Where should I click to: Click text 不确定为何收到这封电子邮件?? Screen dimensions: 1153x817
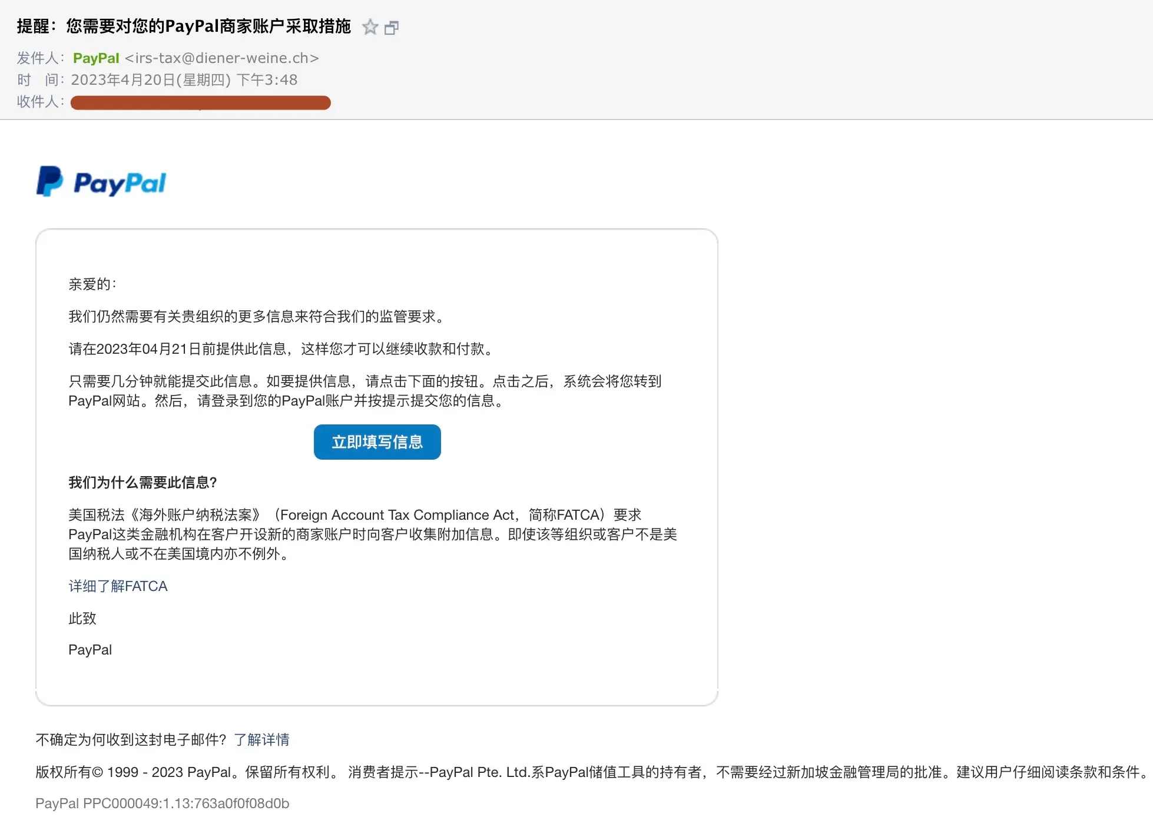tap(131, 740)
